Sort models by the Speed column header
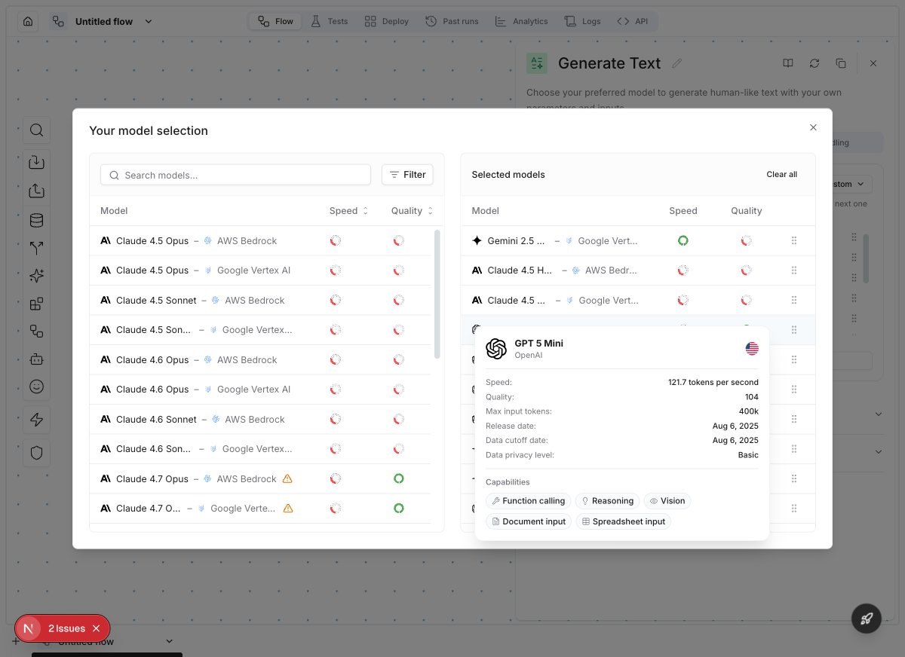905x657 pixels. click(x=349, y=211)
